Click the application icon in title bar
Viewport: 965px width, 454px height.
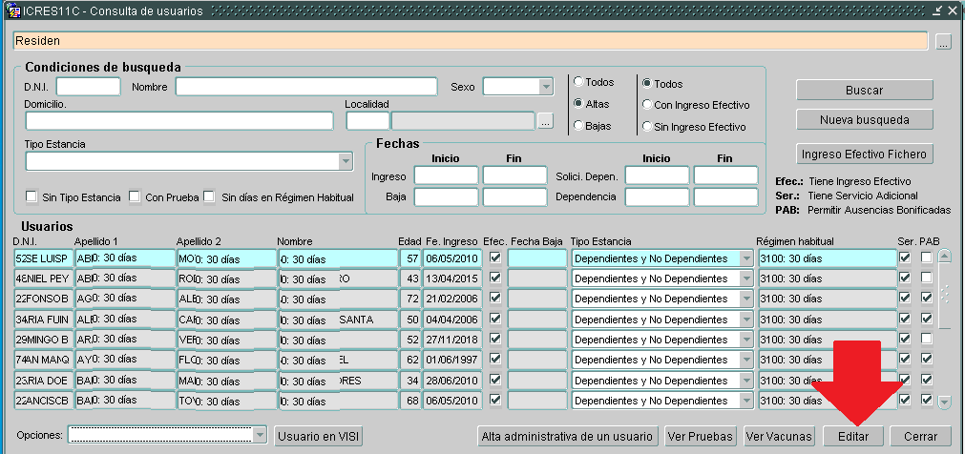click(13, 10)
